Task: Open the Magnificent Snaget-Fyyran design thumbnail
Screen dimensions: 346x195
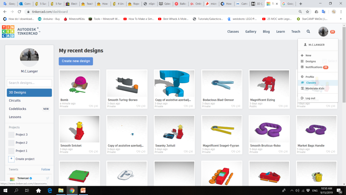Action: pos(222,129)
